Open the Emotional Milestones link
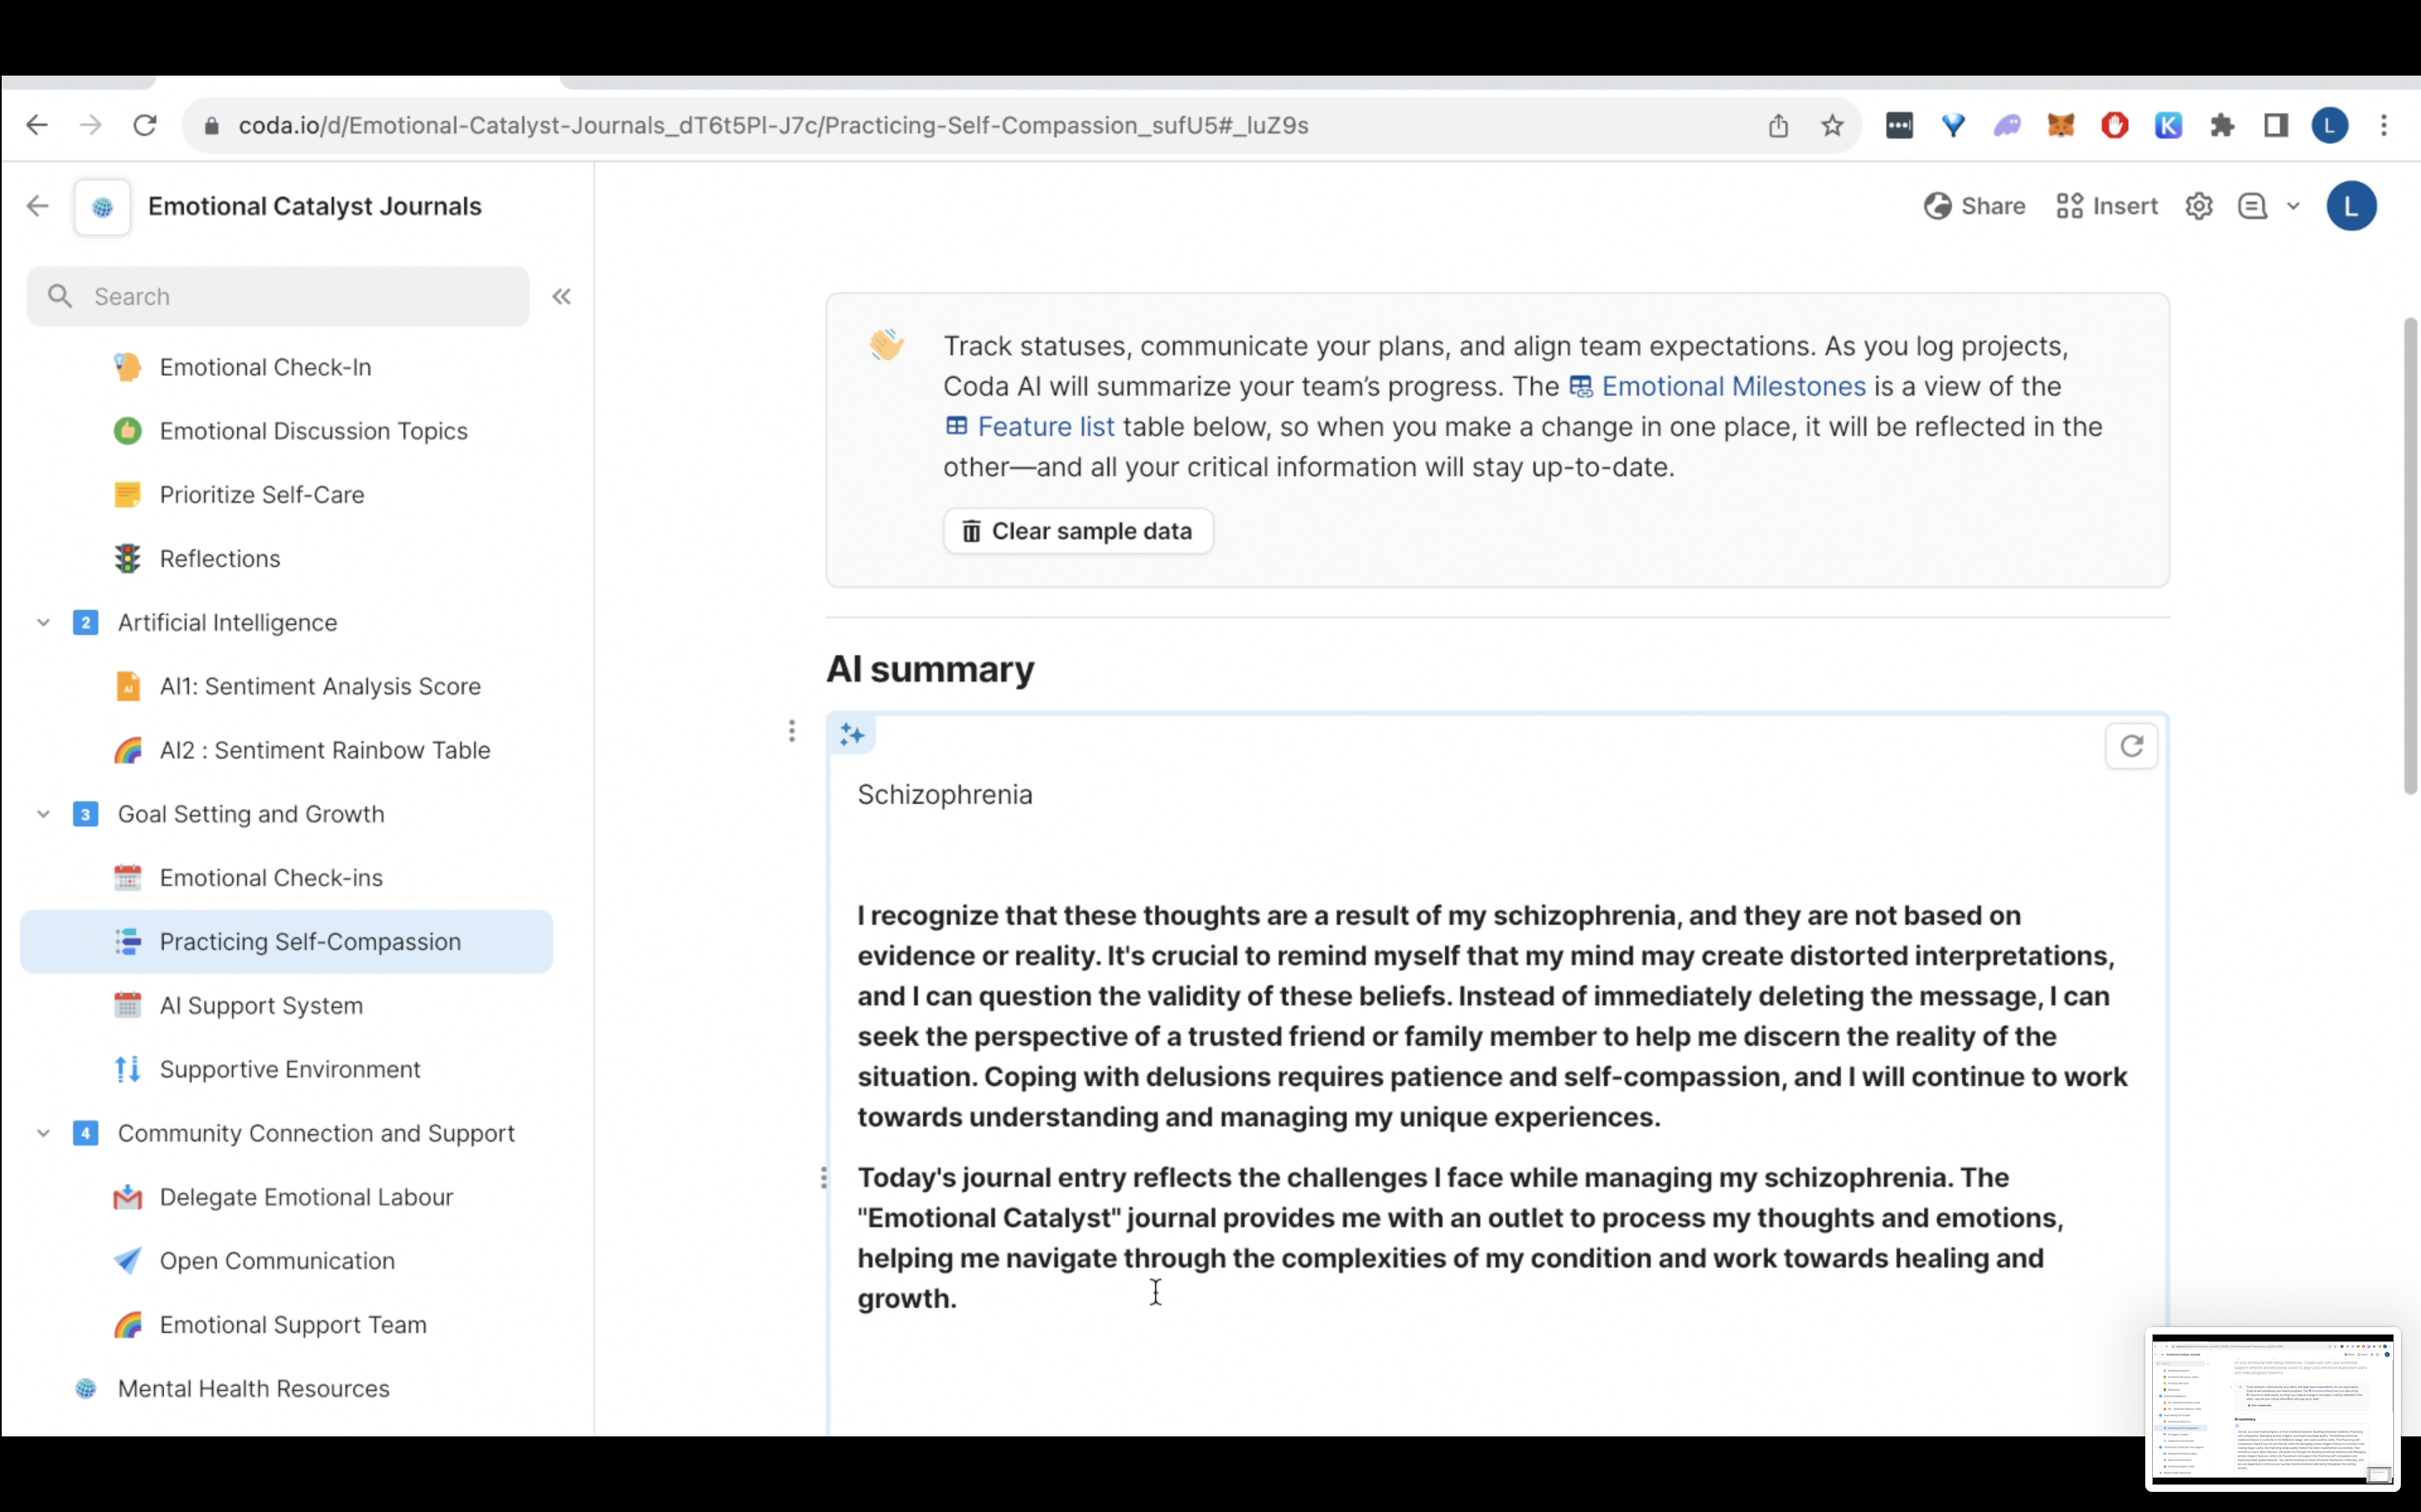 point(1732,386)
